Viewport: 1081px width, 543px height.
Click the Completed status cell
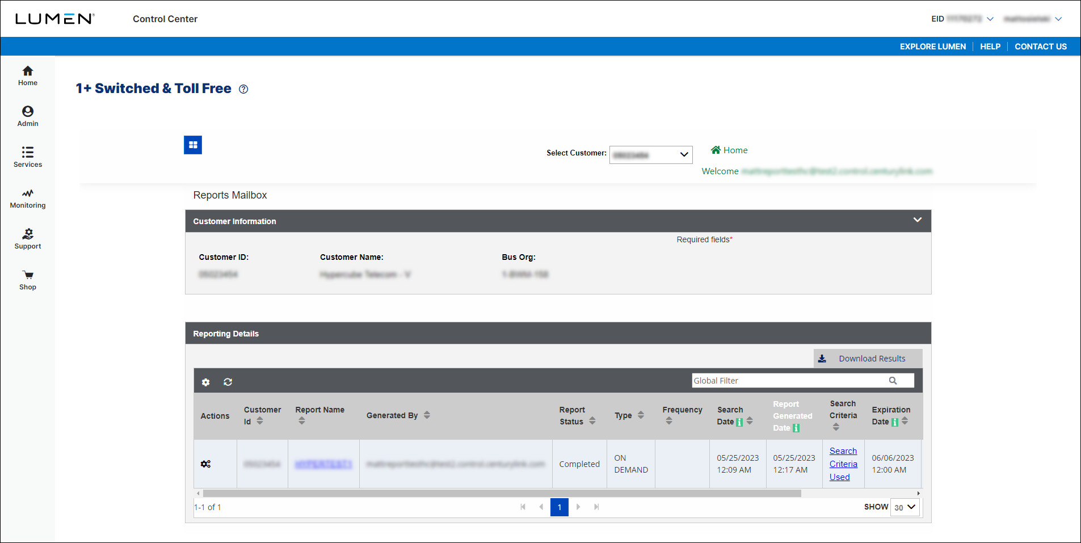click(x=579, y=464)
